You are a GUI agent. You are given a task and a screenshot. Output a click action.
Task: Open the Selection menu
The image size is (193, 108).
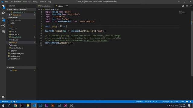(x=18, y=2)
